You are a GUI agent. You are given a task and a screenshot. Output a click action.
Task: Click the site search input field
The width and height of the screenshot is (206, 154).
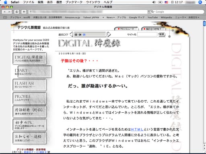[x=147, y=34]
